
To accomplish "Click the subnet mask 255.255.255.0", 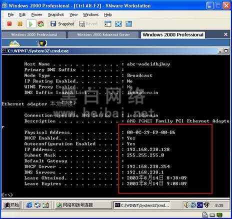I will point(145,155).
